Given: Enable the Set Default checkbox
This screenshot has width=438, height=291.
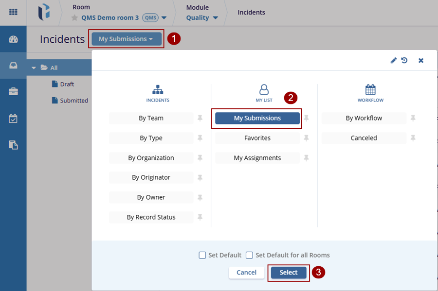Looking at the screenshot, I should (202, 255).
